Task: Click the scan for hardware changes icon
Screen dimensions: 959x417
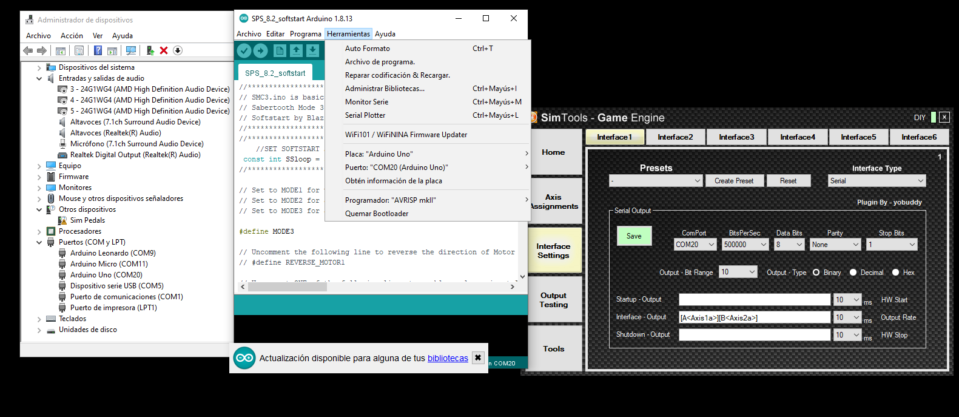Action: [131, 51]
